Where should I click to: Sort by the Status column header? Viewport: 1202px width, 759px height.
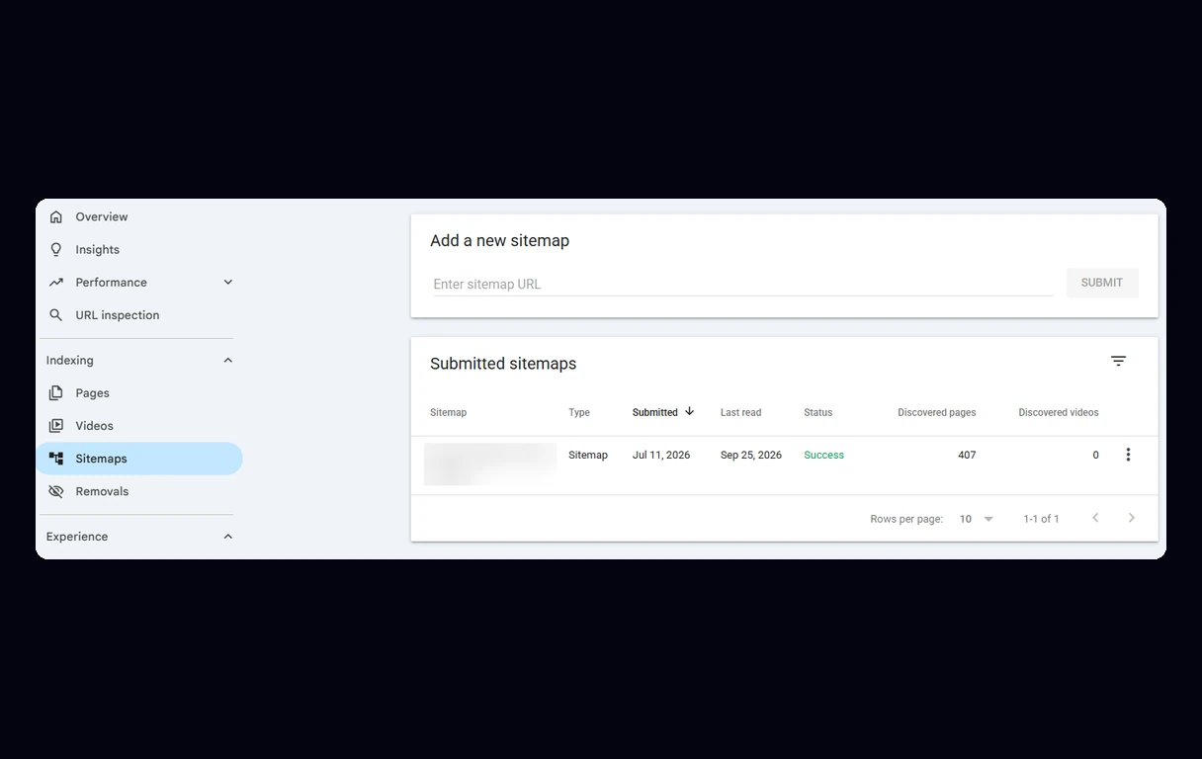coord(817,412)
